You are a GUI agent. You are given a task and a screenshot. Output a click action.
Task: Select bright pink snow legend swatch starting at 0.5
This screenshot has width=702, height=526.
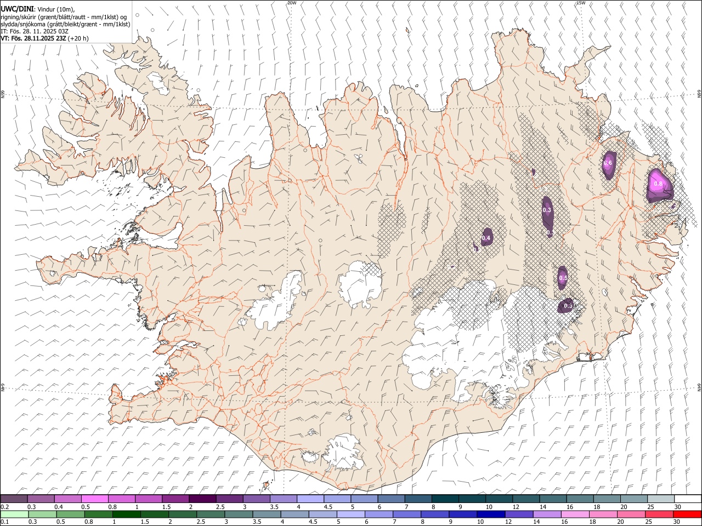coord(94,499)
